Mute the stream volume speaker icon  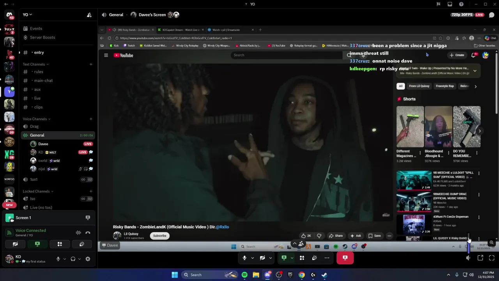pos(468,258)
